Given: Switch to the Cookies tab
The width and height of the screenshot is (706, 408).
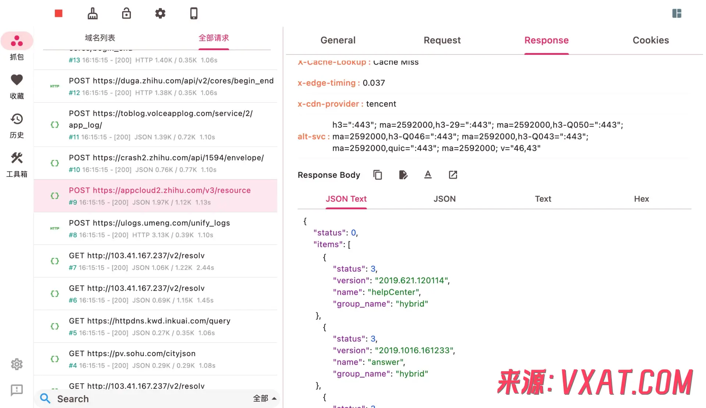Looking at the screenshot, I should 650,40.
